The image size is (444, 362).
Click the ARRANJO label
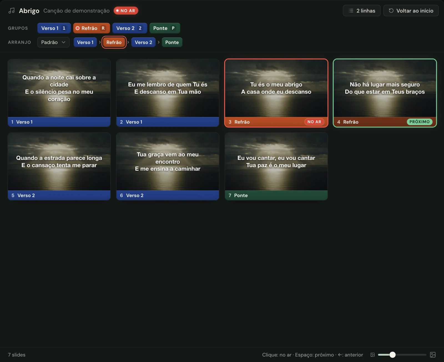(x=19, y=42)
